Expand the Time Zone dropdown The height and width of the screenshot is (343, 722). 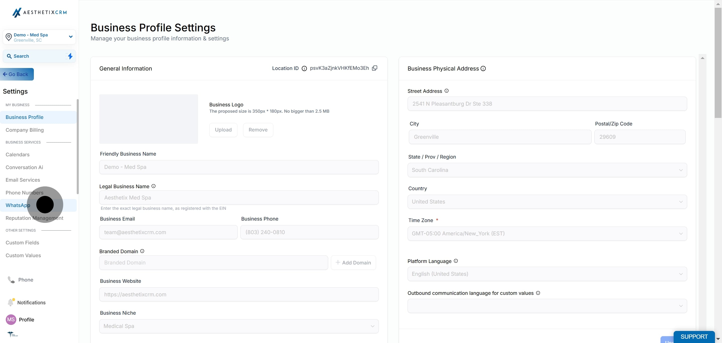(x=547, y=233)
